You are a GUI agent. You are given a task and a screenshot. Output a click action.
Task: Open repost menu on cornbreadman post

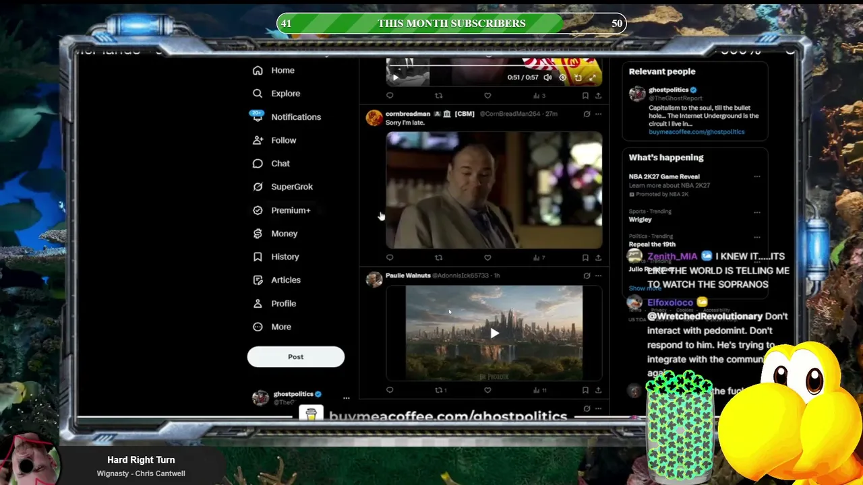pyautogui.click(x=439, y=257)
